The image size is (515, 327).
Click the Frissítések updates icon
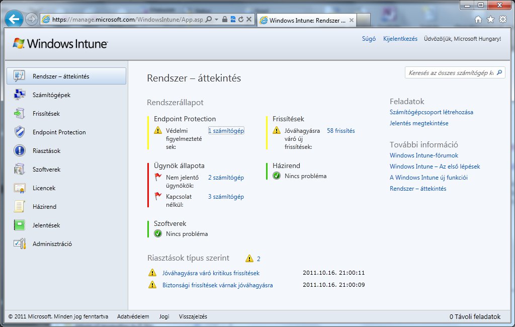[20, 113]
